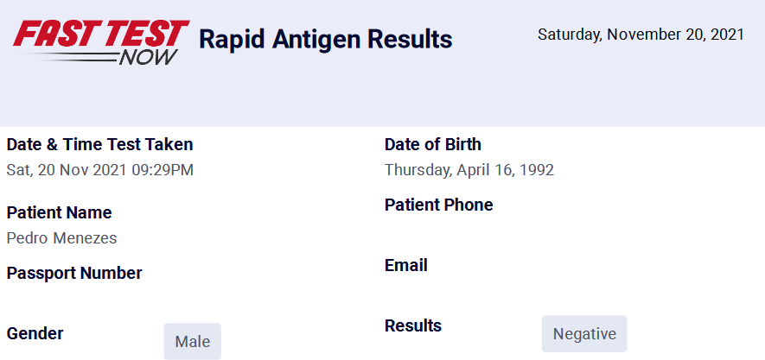
Task: Click the Patient Phone label
Action: tap(438, 205)
